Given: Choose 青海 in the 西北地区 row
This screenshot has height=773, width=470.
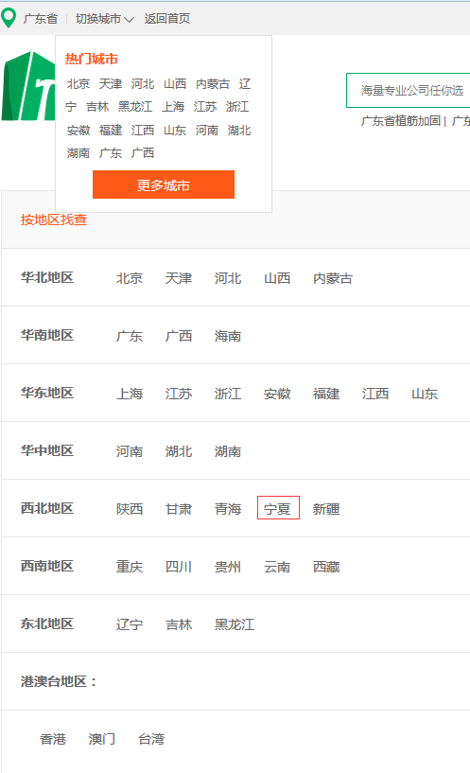Looking at the screenshot, I should (x=228, y=509).
